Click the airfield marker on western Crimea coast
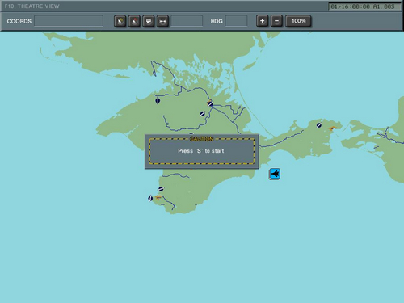The width and height of the screenshot is (404, 303). 158,100
